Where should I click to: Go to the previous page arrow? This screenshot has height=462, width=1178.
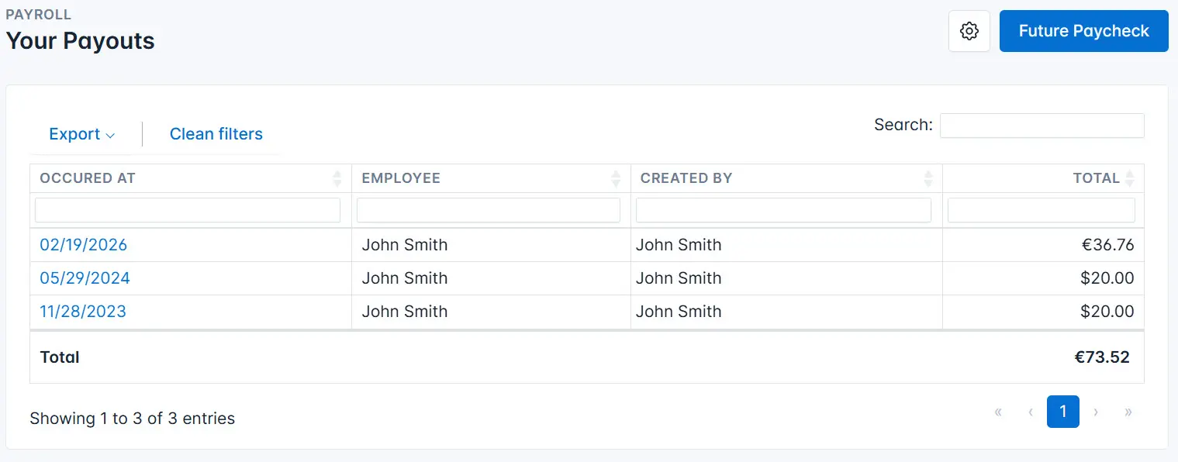[x=1031, y=412]
